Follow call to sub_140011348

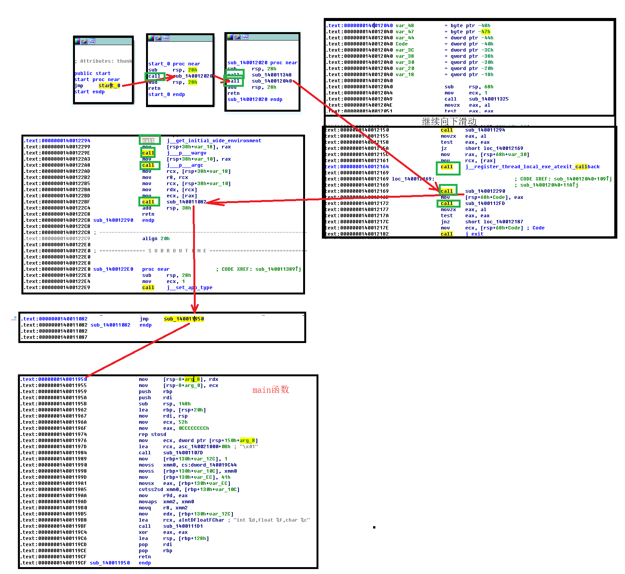pos(271,75)
